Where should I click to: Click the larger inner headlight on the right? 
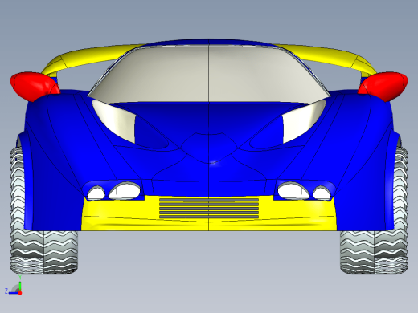point(293,191)
